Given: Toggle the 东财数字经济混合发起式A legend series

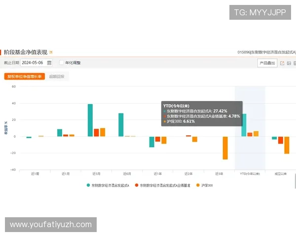Looking at the screenshot, I should pyautogui.click(x=108, y=186).
